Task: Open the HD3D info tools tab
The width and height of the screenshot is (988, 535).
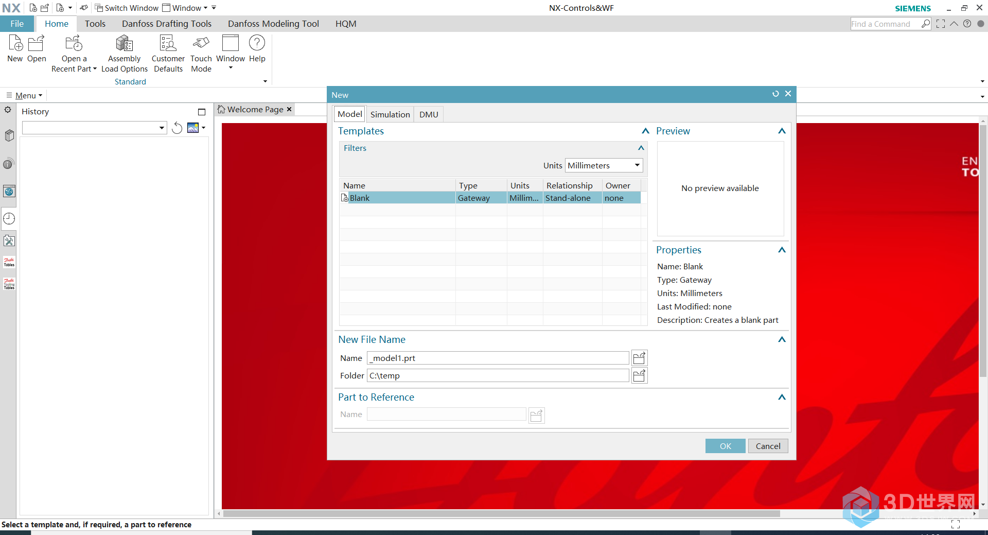Action: 8,164
